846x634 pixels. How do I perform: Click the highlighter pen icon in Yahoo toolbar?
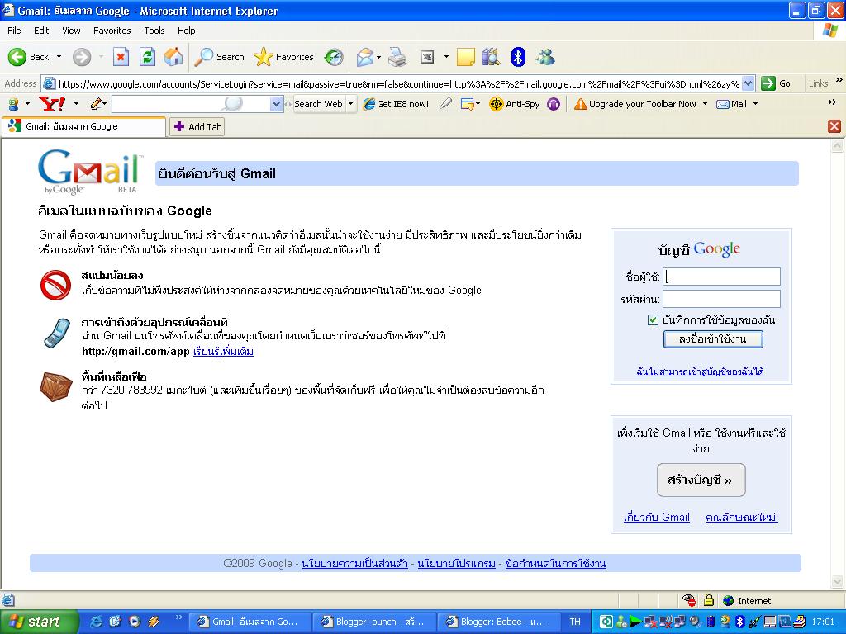click(x=445, y=103)
